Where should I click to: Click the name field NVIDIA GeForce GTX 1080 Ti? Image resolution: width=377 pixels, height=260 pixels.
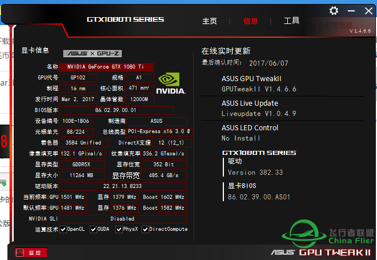(106, 67)
